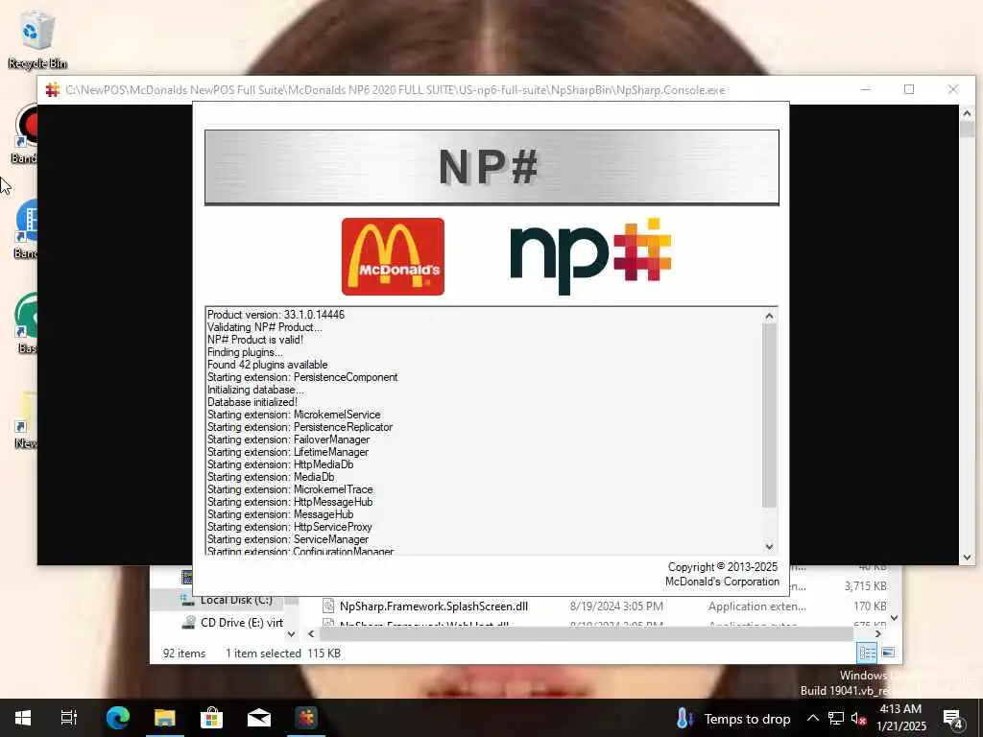Open the Mail app on the taskbar
This screenshot has width=983, height=737.
pos(258,718)
